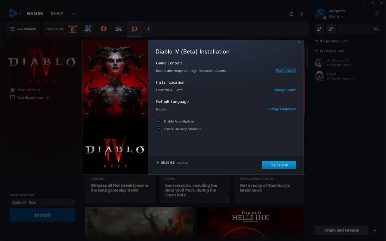386x241 pixels.
Task: Open the more options ellipsis menu
Action: tap(74, 14)
